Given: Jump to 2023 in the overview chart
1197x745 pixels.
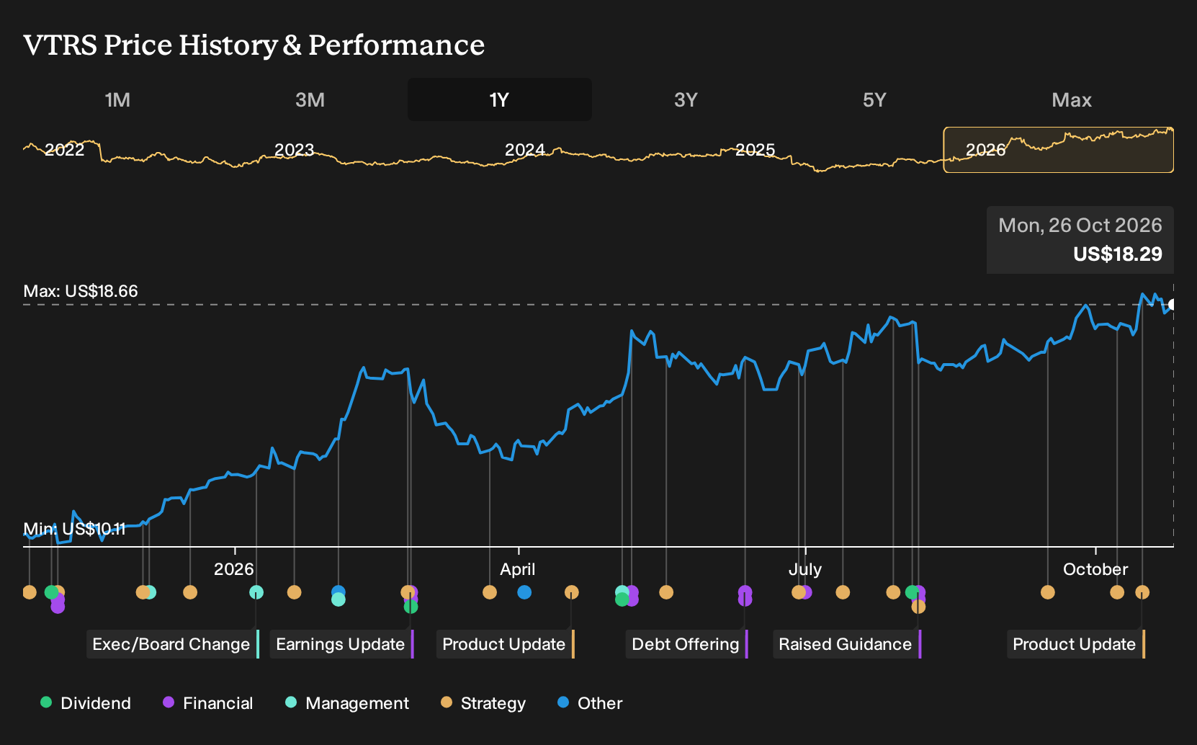Looking at the screenshot, I should pyautogui.click(x=294, y=150).
